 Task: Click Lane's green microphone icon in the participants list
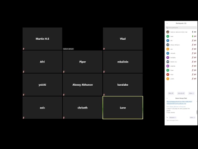tap(193, 36)
